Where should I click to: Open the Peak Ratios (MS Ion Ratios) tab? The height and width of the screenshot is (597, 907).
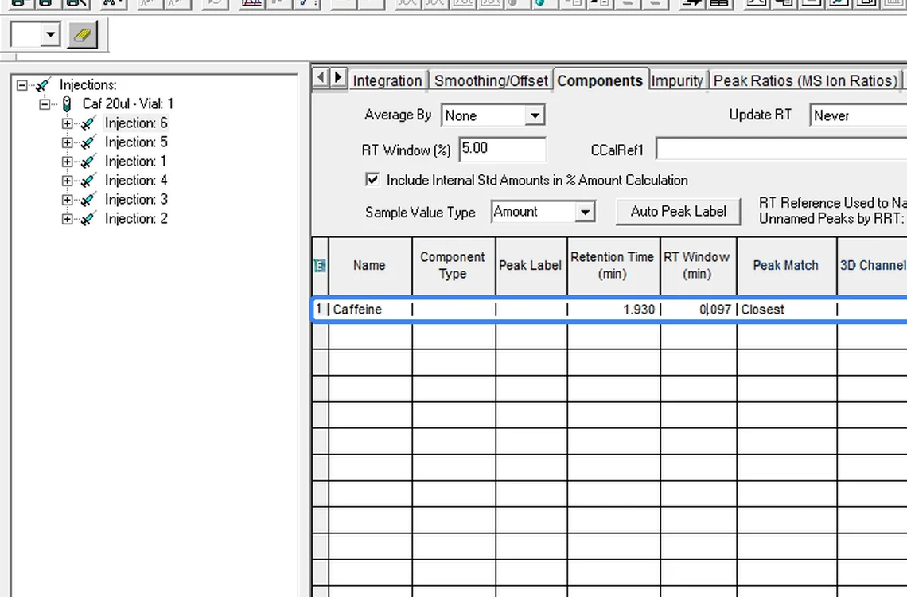tap(805, 80)
